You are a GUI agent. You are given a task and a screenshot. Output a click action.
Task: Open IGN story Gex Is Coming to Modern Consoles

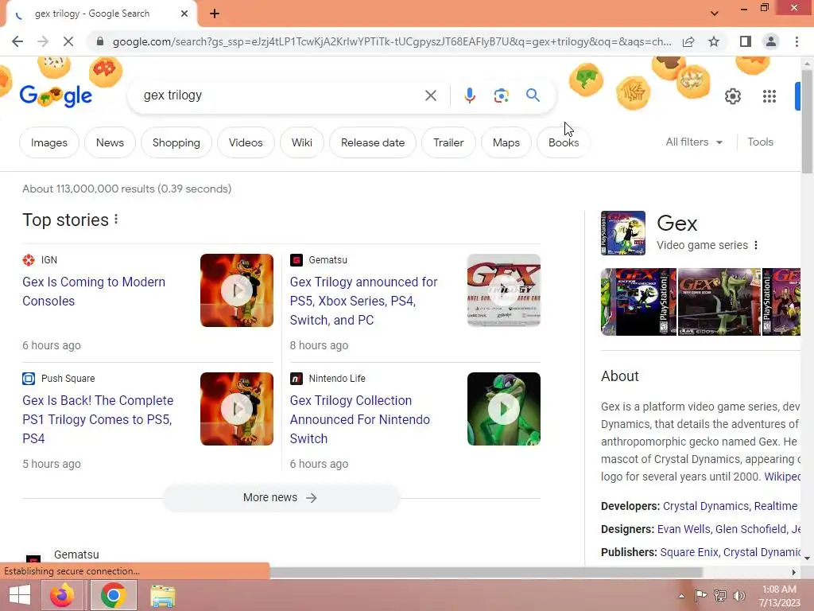(94, 291)
